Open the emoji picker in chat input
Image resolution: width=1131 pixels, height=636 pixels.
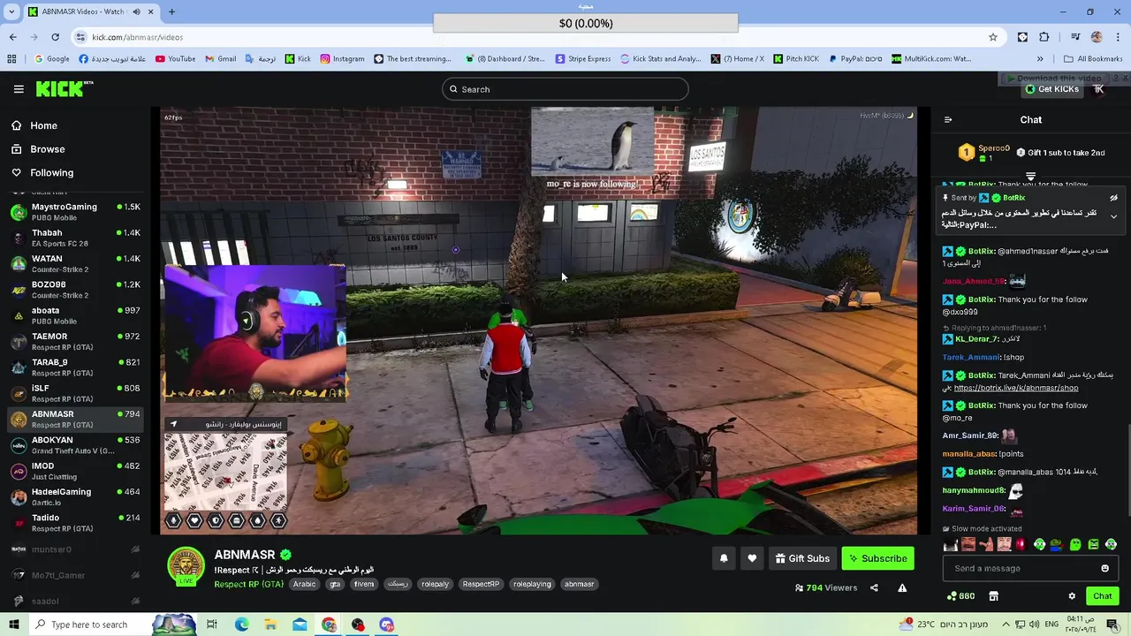tap(1104, 568)
